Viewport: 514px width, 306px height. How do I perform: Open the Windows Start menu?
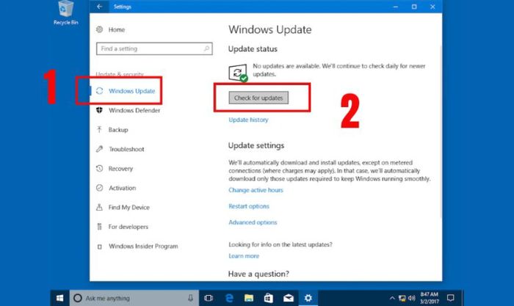[x=59, y=298]
